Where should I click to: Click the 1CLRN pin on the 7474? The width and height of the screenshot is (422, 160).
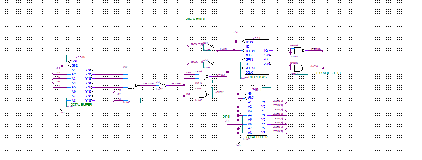(250, 51)
